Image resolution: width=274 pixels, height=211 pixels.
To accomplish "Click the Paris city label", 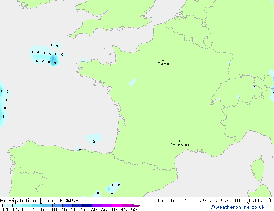I will point(163,64).
